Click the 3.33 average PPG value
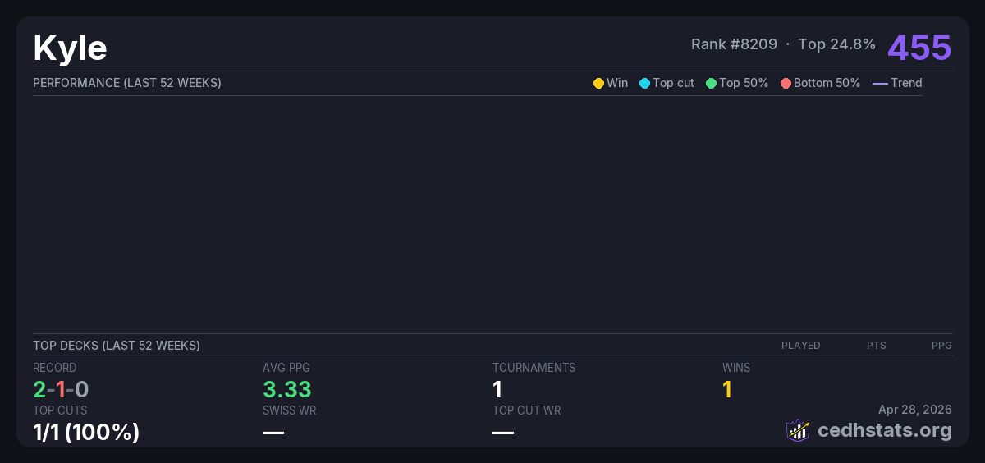The image size is (985, 463). coord(287,389)
